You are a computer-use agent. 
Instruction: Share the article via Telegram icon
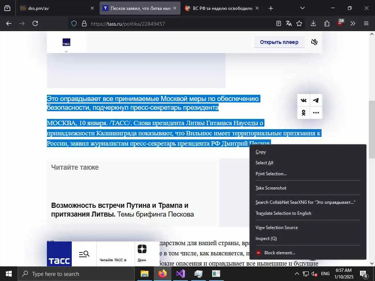(x=316, y=100)
